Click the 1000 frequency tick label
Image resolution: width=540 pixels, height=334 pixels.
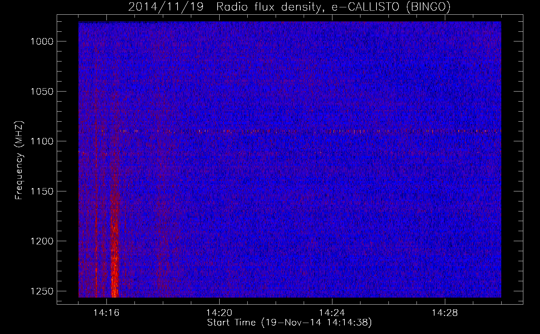42,41
